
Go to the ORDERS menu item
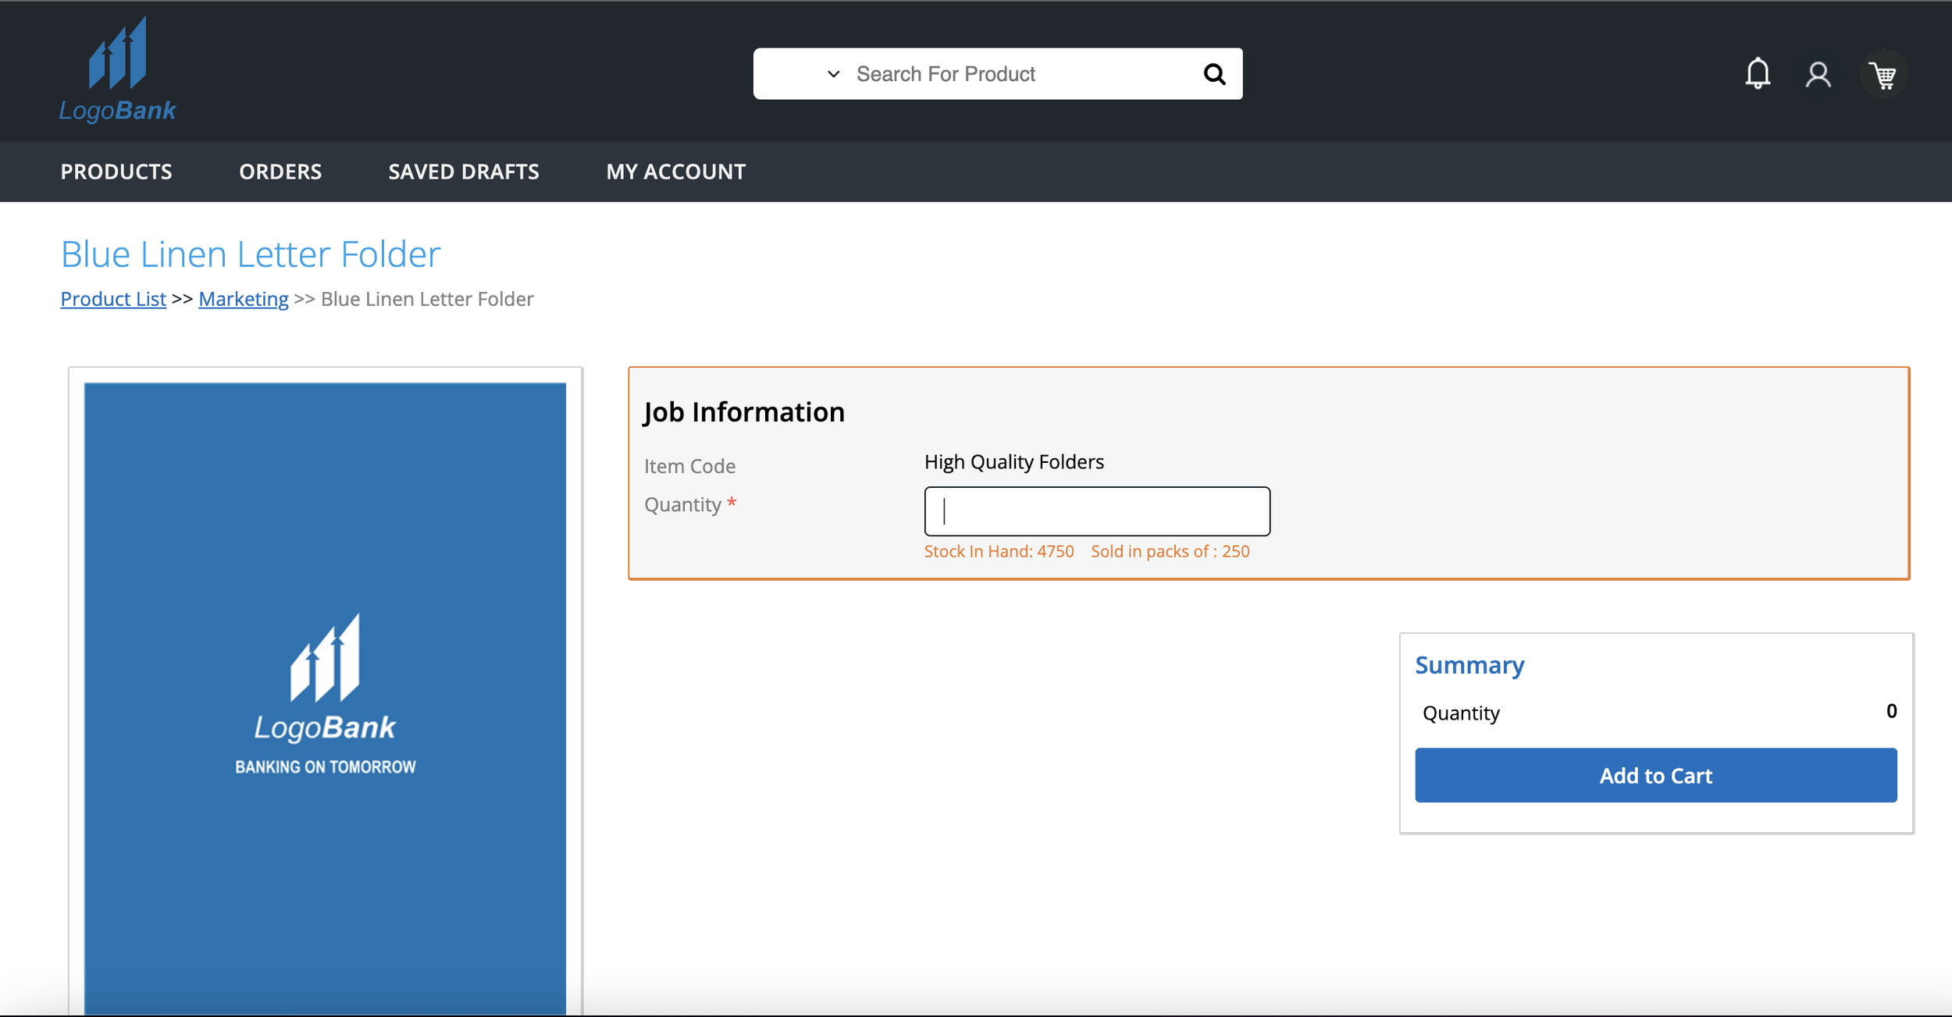(280, 172)
